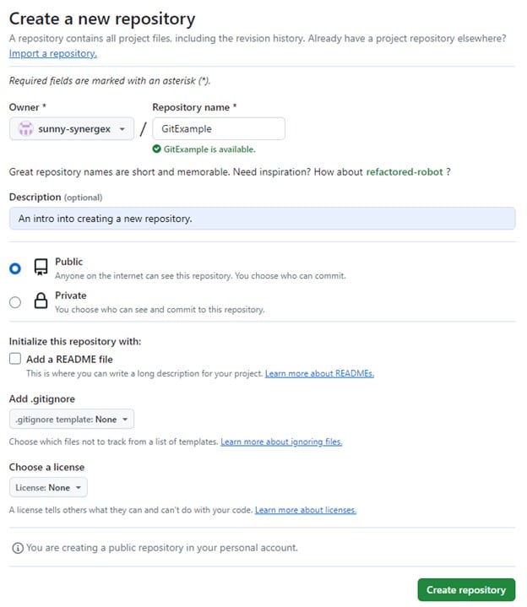
Task: Click into the Description text field
Action: (x=262, y=218)
